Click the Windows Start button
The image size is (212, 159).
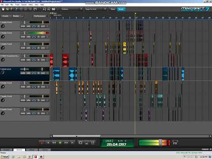[4, 157]
